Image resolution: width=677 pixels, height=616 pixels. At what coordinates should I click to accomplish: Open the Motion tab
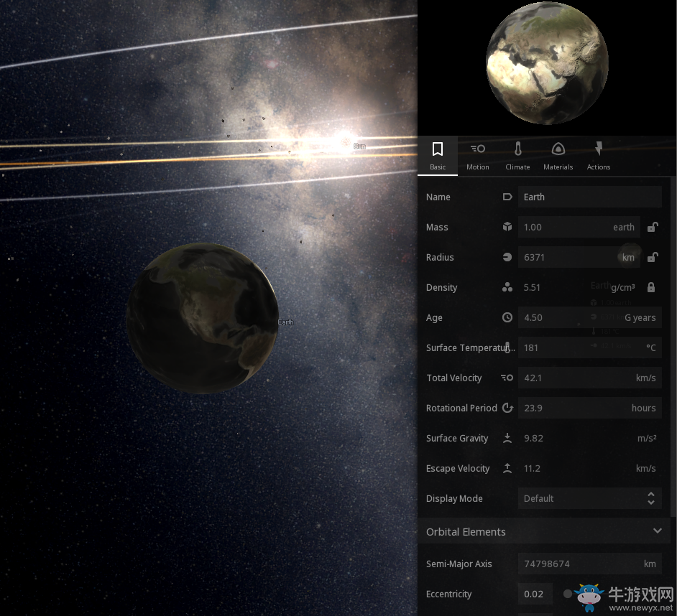tap(477, 156)
